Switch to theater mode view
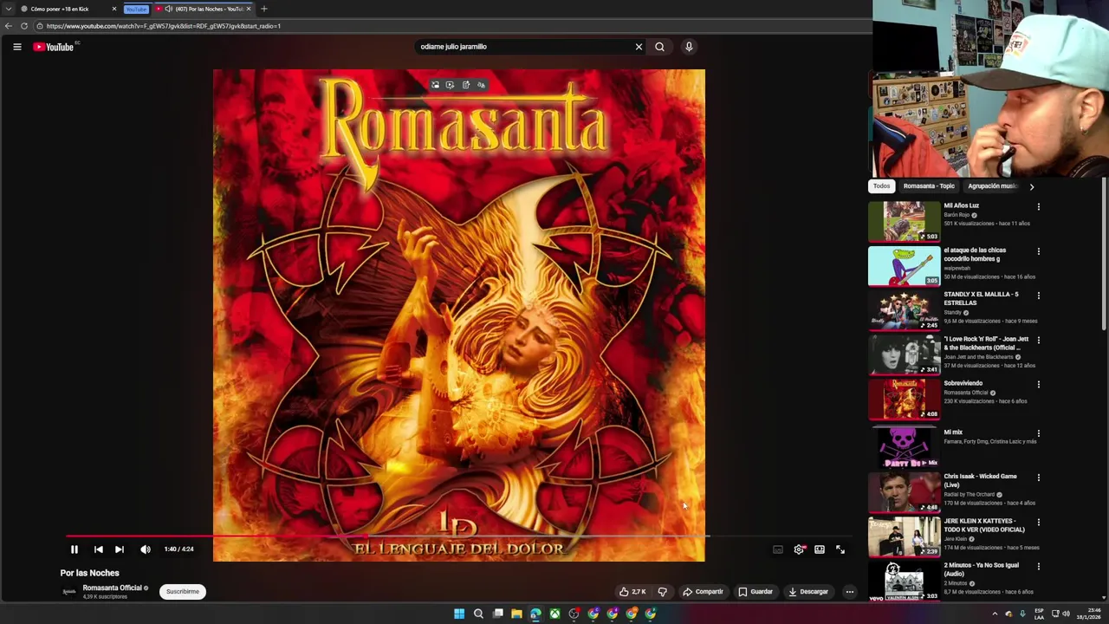This screenshot has height=624, width=1109. [x=820, y=549]
